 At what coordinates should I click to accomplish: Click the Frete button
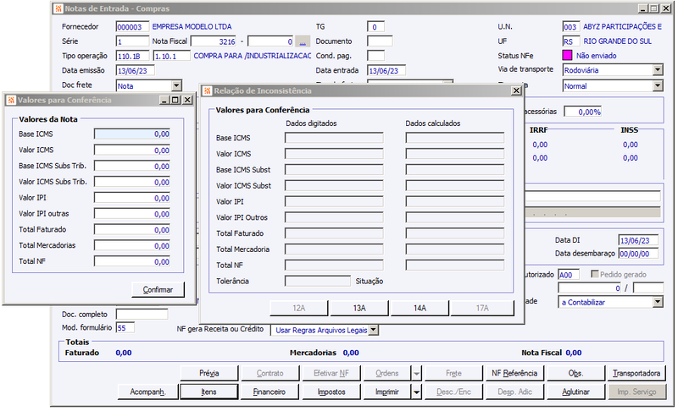[x=453, y=374]
